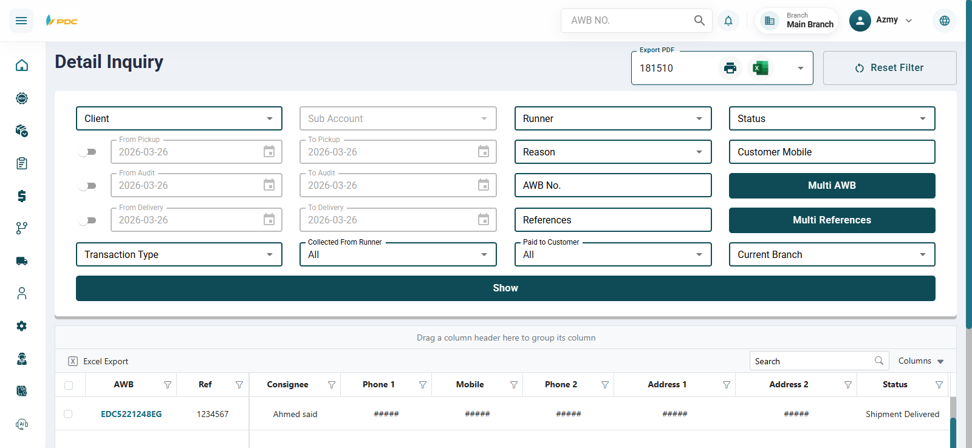The width and height of the screenshot is (972, 448).
Task: Open the dollar sign finance sidebar icon
Action: [x=22, y=196]
